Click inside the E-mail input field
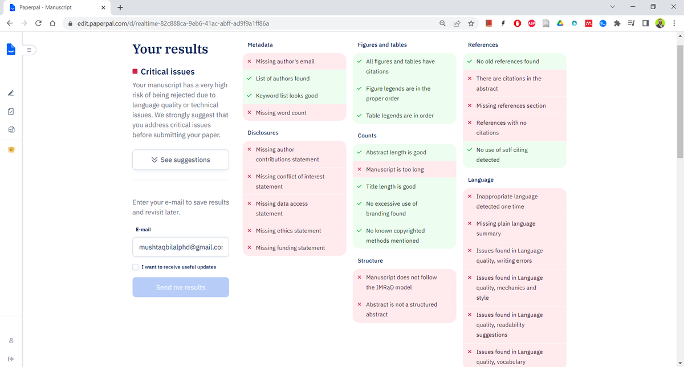The image size is (684, 367). tap(181, 246)
